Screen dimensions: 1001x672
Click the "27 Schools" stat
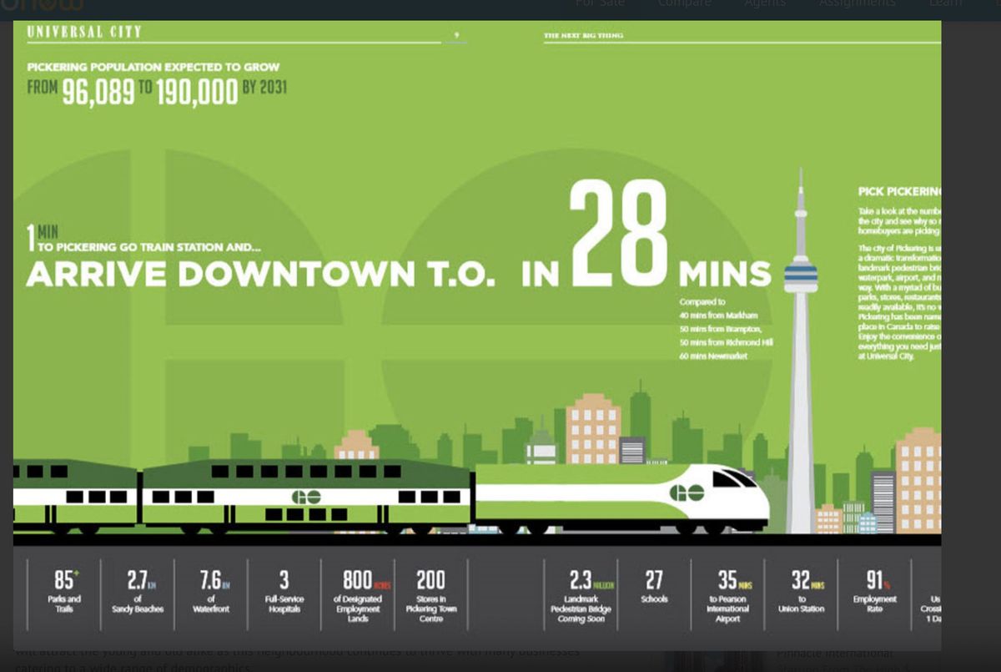tap(654, 589)
